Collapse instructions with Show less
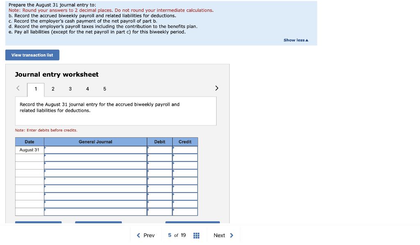The image size is (420, 245). [x=296, y=40]
